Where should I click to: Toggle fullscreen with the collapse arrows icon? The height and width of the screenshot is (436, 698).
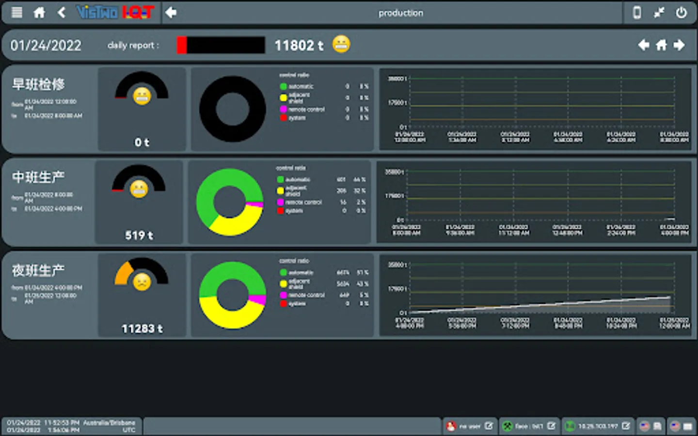point(659,13)
